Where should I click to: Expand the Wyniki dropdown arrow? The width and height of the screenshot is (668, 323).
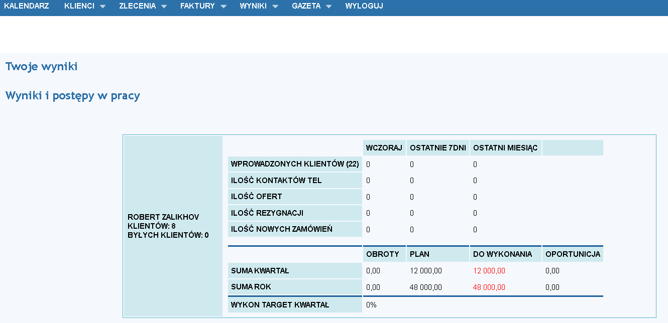[x=275, y=7]
